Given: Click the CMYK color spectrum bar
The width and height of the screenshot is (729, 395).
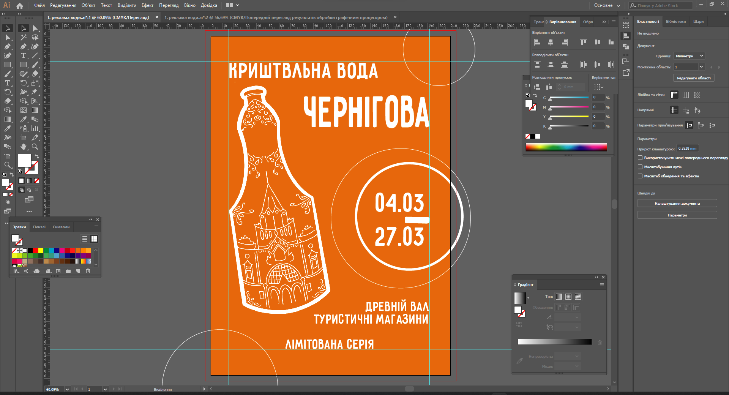Looking at the screenshot, I should 566,147.
